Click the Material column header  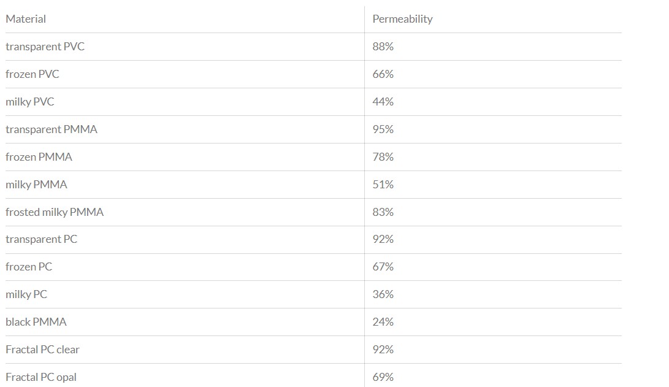(x=26, y=19)
